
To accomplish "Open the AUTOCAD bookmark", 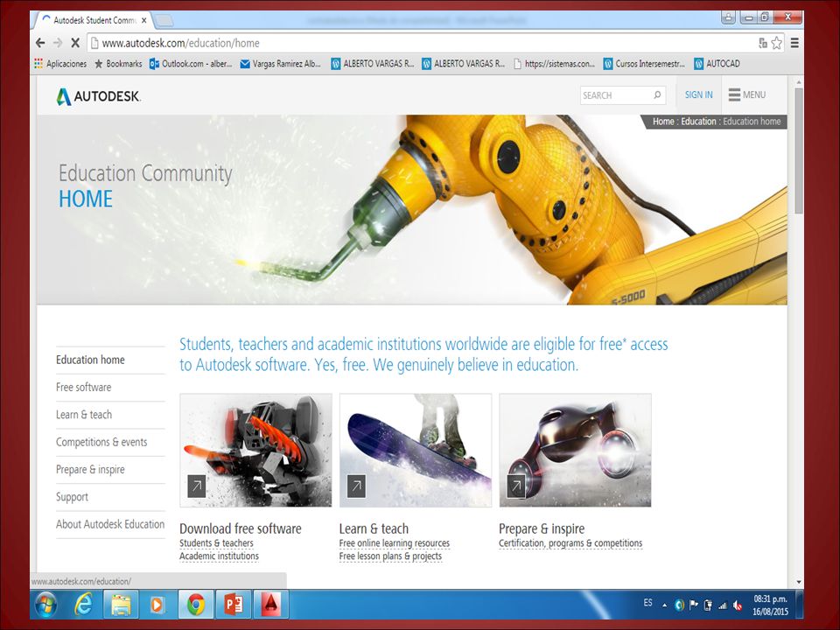I will coord(717,64).
